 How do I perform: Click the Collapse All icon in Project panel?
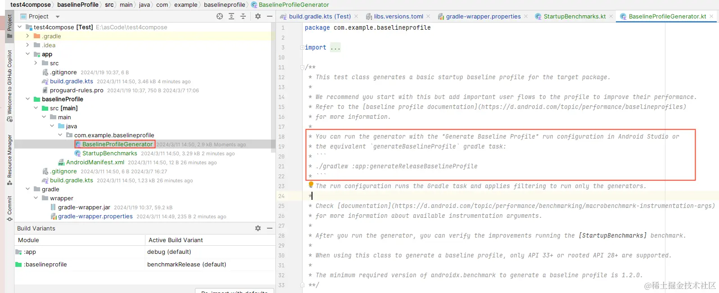[x=243, y=16]
